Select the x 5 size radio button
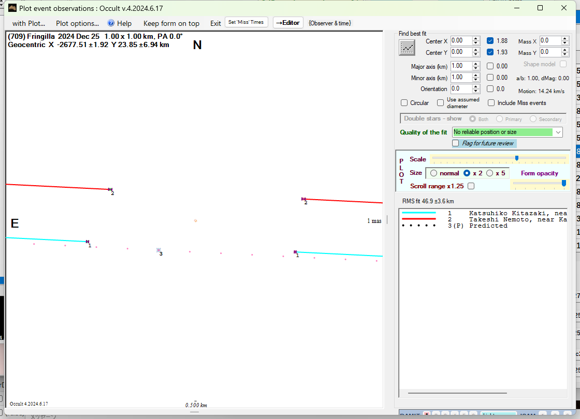The width and height of the screenshot is (580, 419). point(490,173)
